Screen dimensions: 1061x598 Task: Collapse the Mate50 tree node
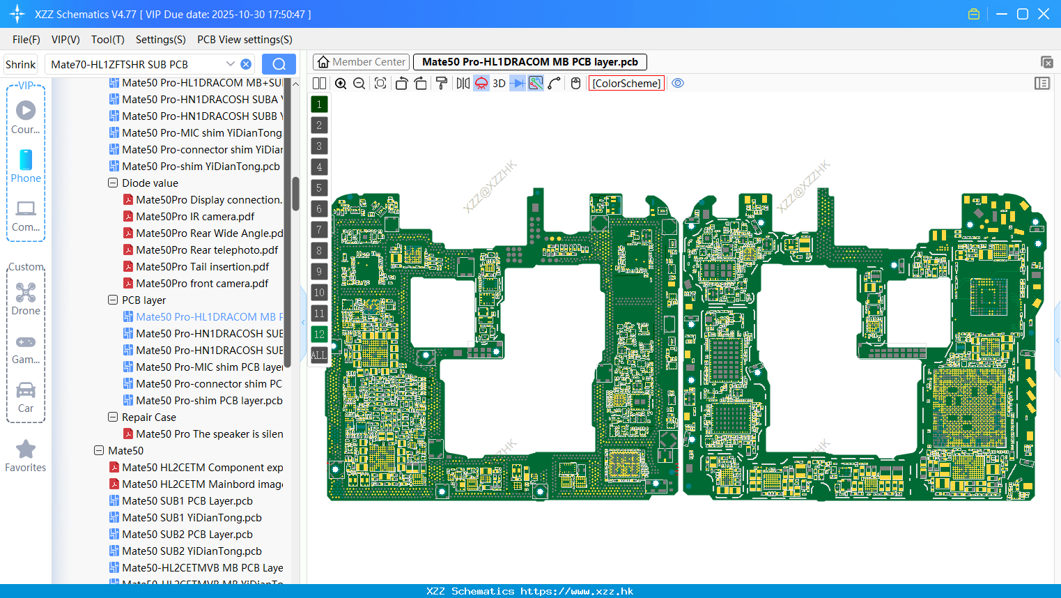point(99,450)
